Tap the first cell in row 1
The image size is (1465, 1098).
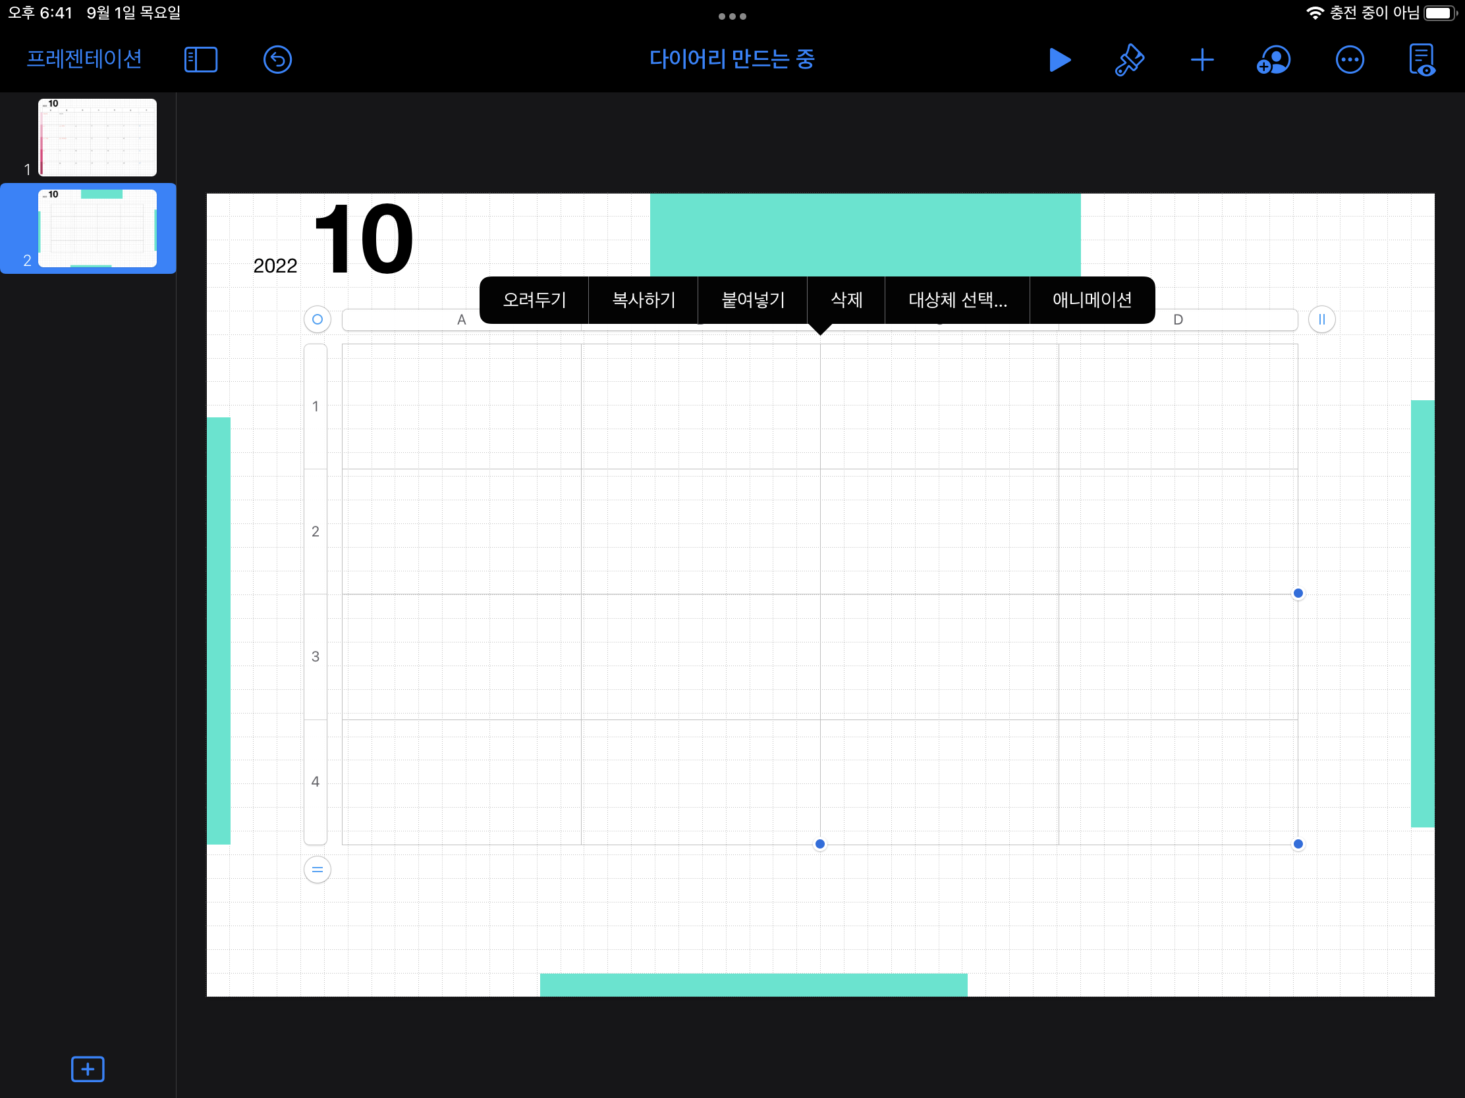(462, 406)
